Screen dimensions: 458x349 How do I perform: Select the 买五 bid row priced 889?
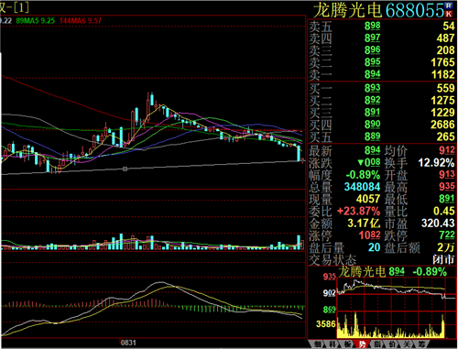[382, 136]
